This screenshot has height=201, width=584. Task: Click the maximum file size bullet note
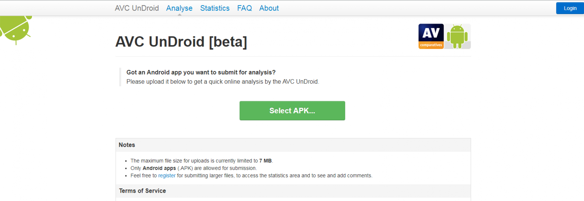pos(202,161)
